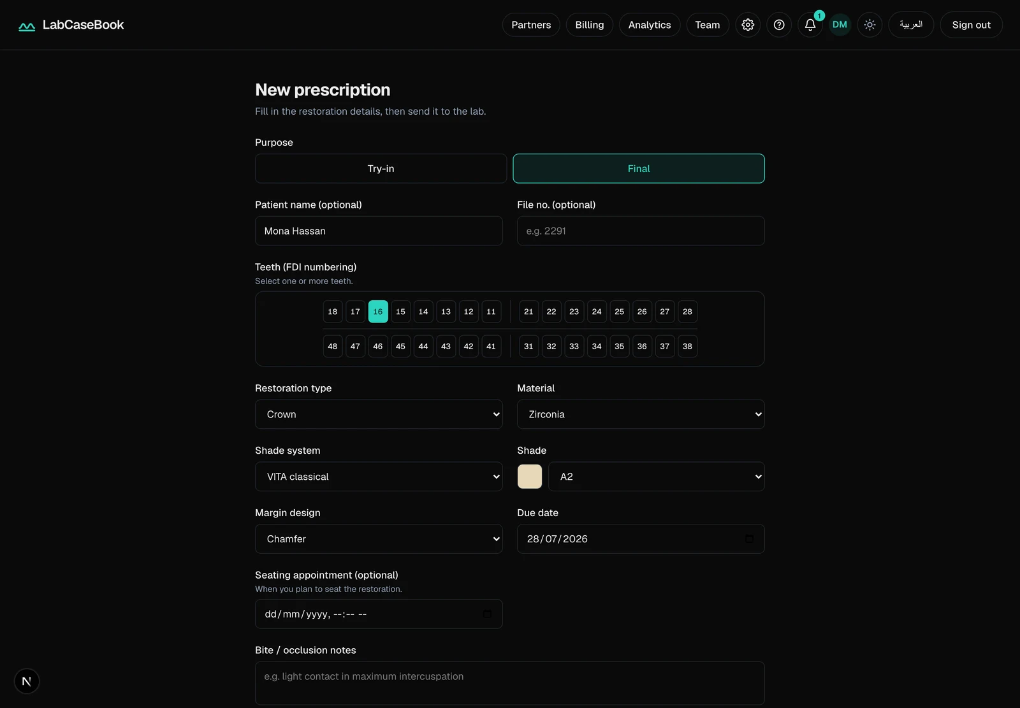The width and height of the screenshot is (1020, 708).
Task: Select tooth 11
Action: pyautogui.click(x=491, y=312)
